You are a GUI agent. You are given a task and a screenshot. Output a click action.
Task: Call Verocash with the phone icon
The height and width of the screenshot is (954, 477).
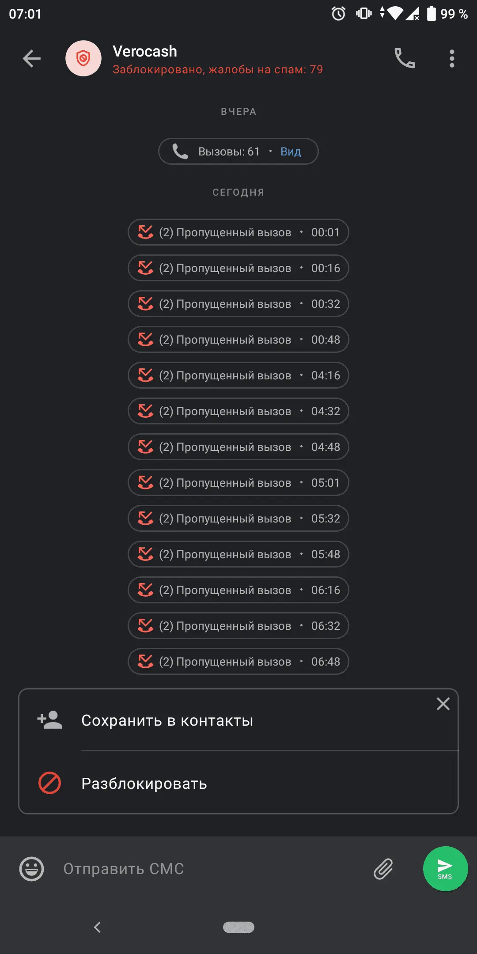pos(405,58)
